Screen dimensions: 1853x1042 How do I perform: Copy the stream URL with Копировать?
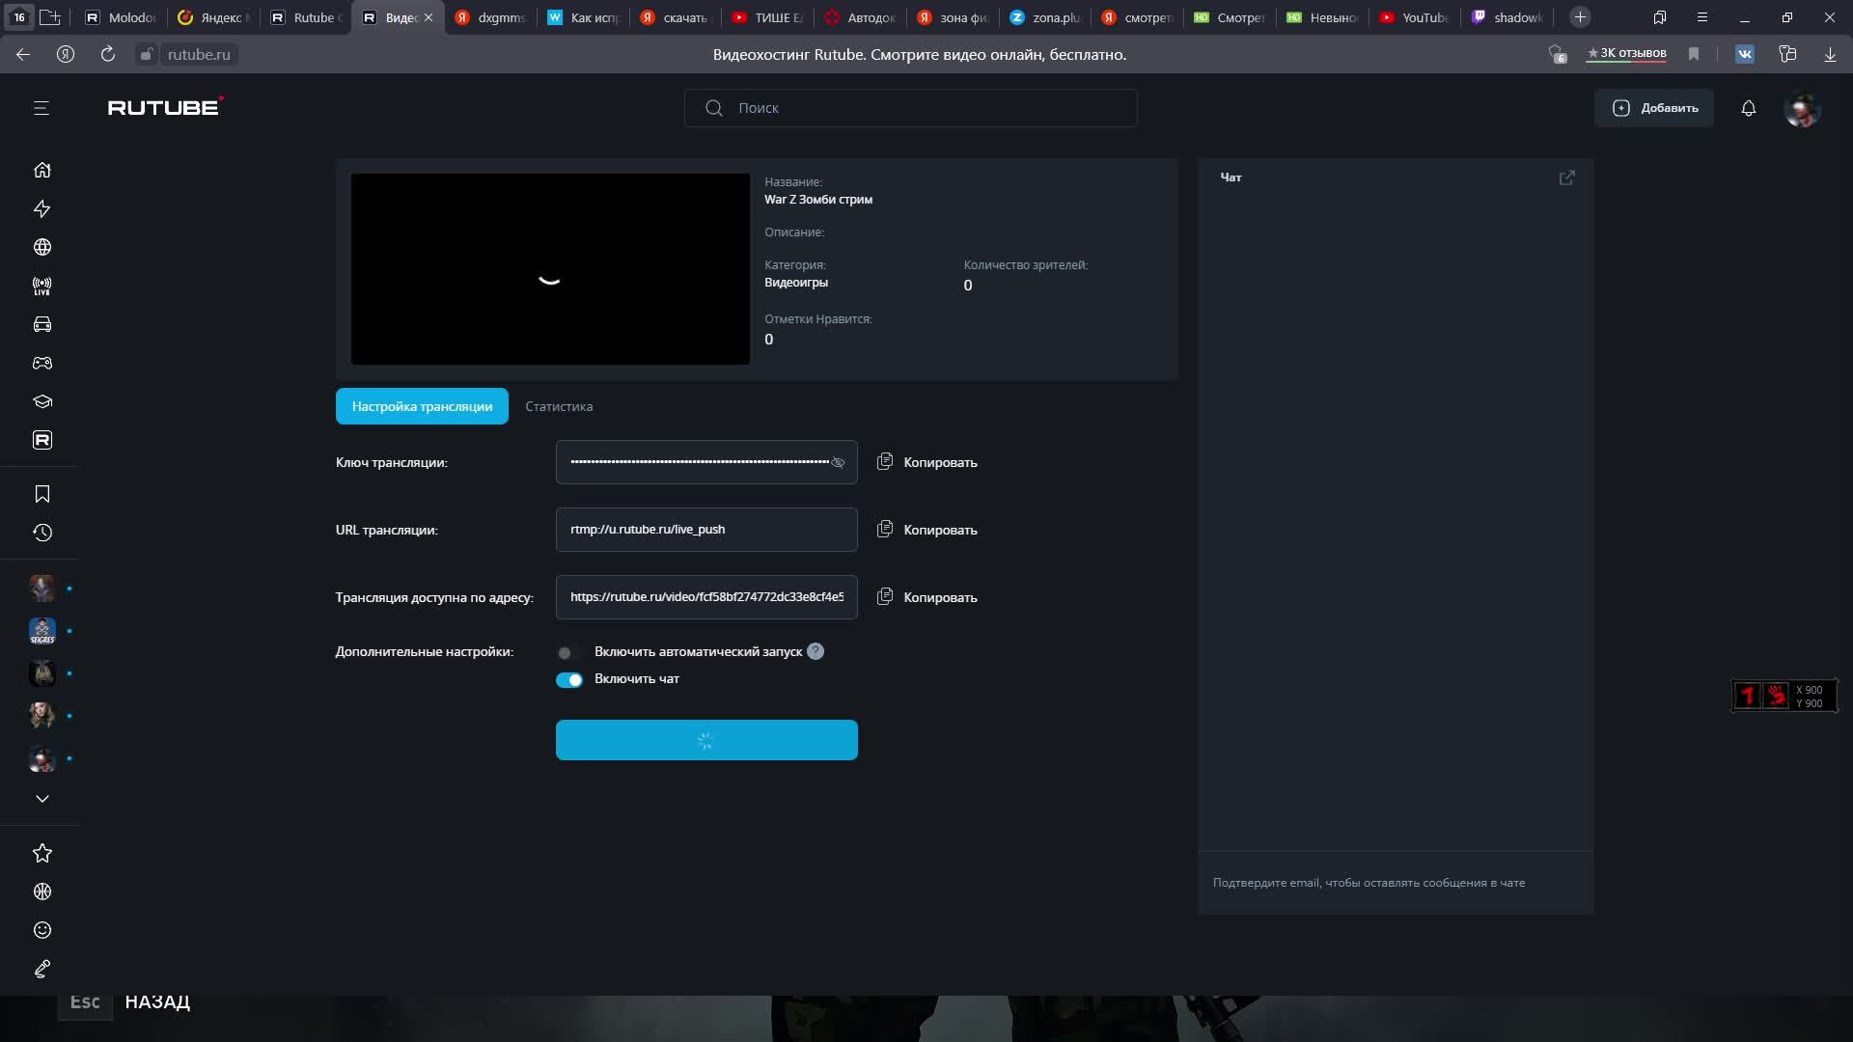926,530
